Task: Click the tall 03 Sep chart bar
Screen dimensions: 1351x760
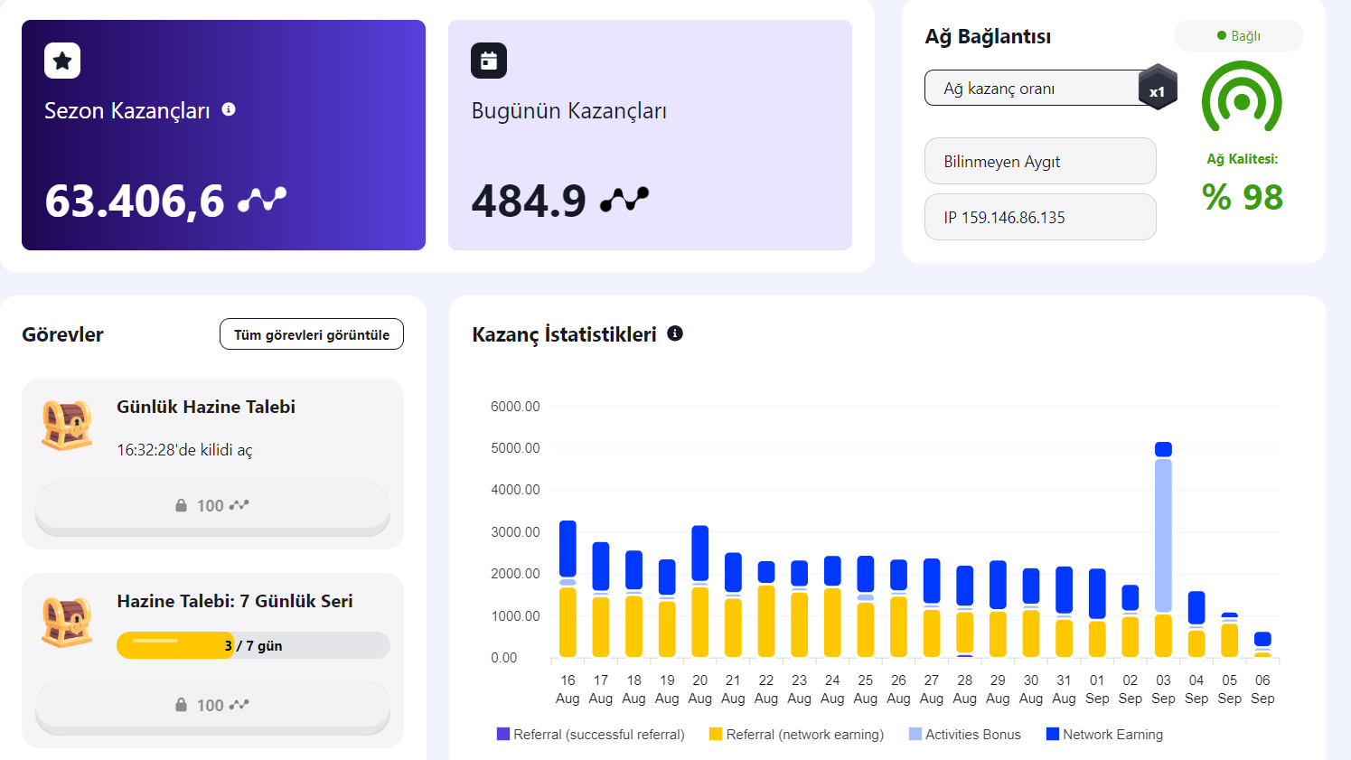Action: click(x=1163, y=549)
